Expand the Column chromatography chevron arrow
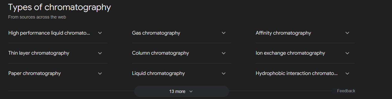This screenshot has width=392, height=99. coord(224,53)
